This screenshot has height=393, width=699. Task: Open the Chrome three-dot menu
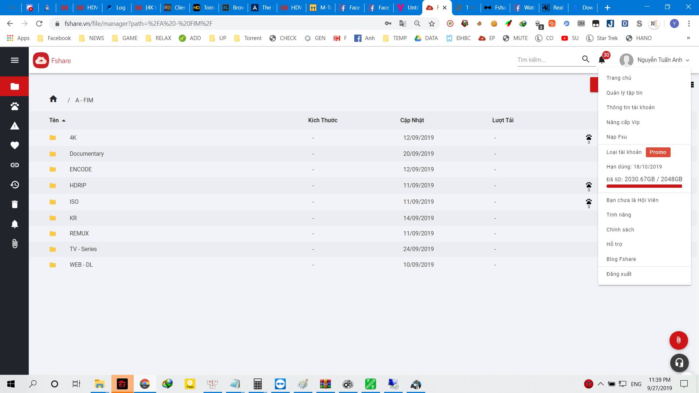tap(689, 24)
